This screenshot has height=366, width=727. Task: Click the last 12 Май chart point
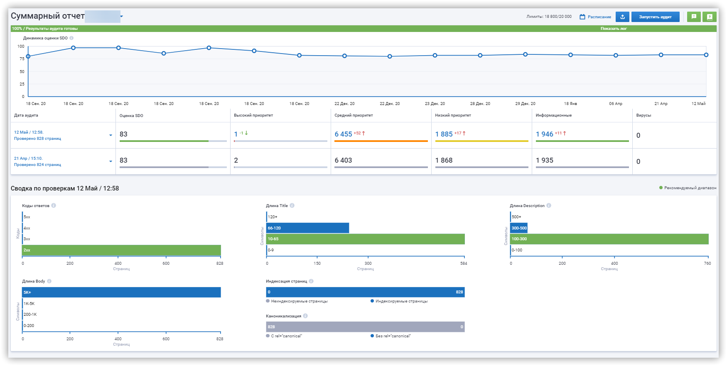click(706, 55)
